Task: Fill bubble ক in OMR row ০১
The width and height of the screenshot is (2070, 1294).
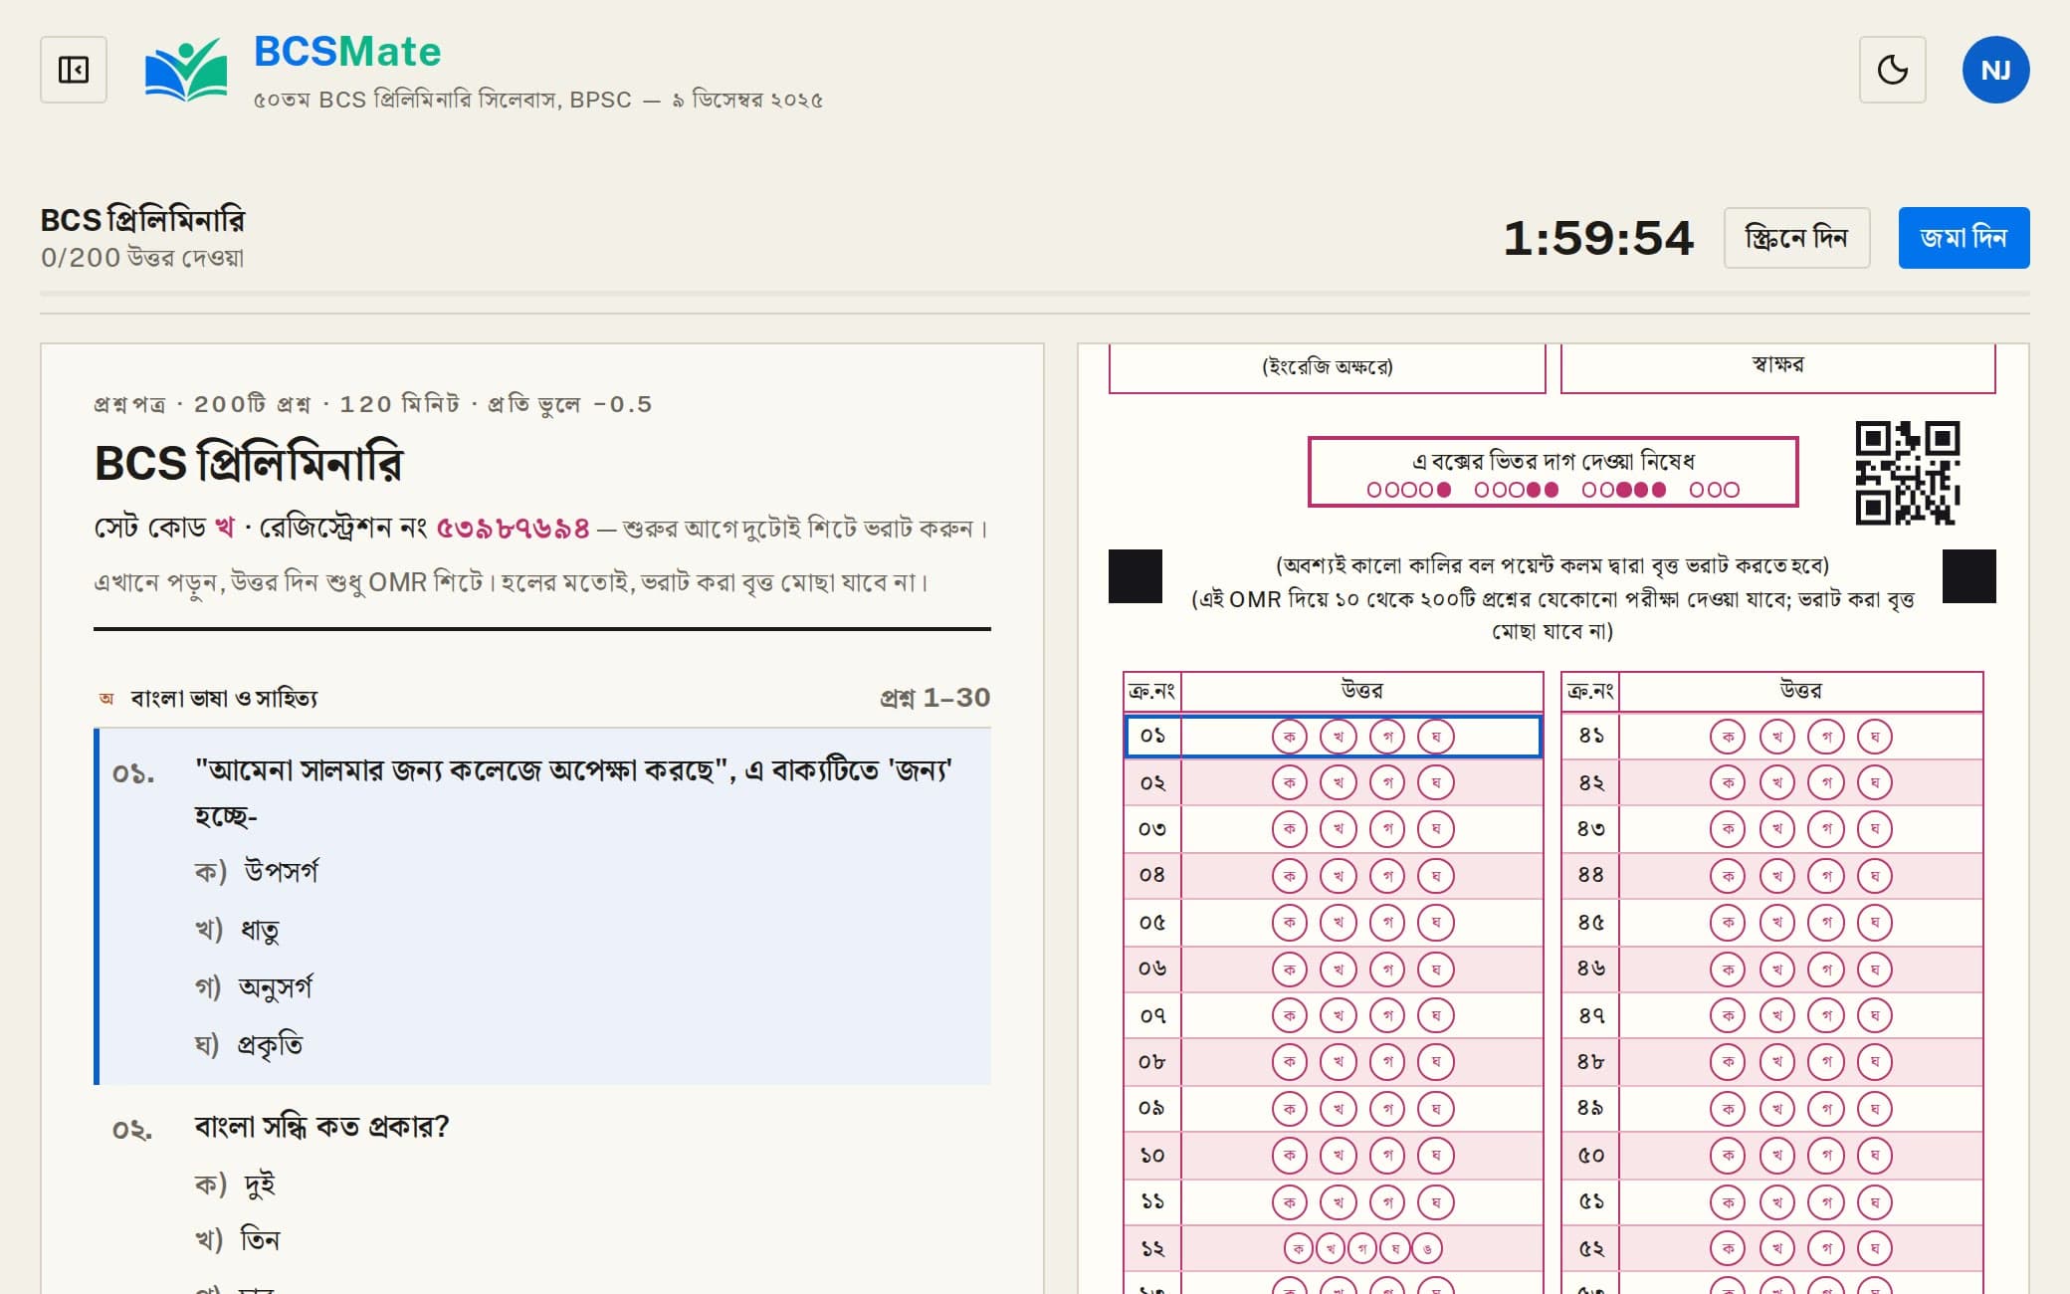Action: click(1289, 737)
